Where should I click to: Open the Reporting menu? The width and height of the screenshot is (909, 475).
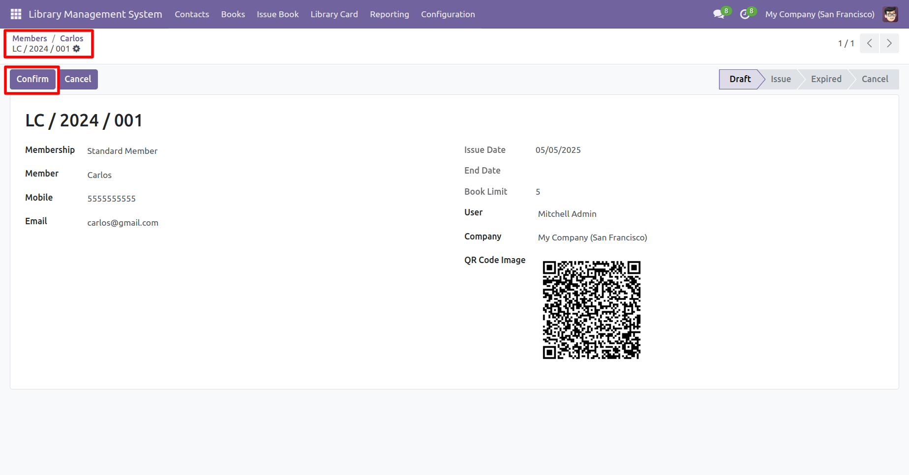coord(389,14)
